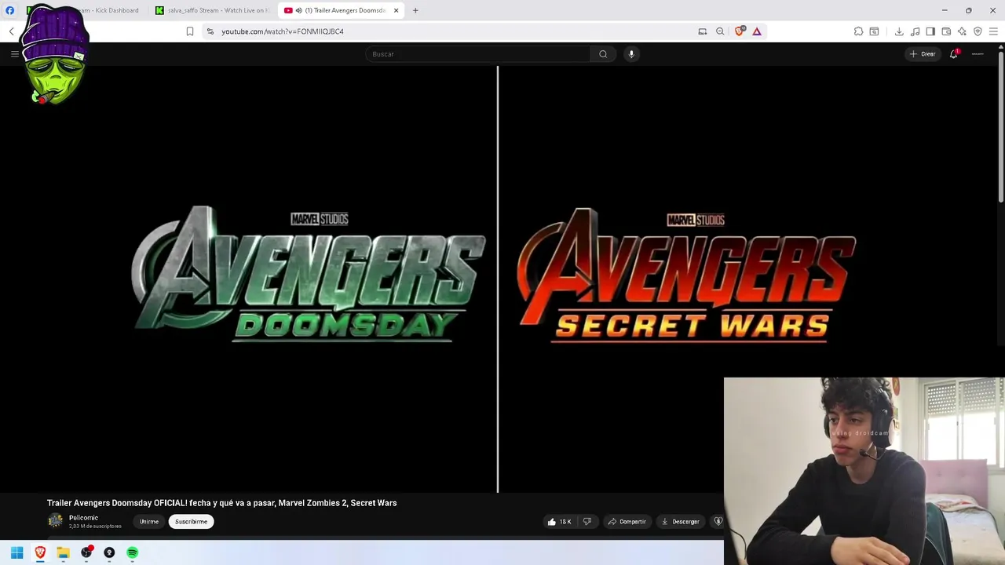Open the Brave VPN shield icon
Viewport: 1005px width, 565px height.
click(x=978, y=31)
